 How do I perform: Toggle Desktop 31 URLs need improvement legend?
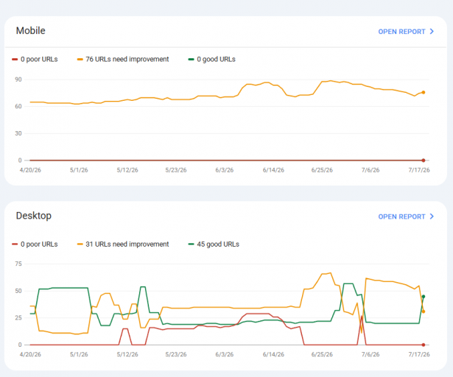(x=123, y=244)
